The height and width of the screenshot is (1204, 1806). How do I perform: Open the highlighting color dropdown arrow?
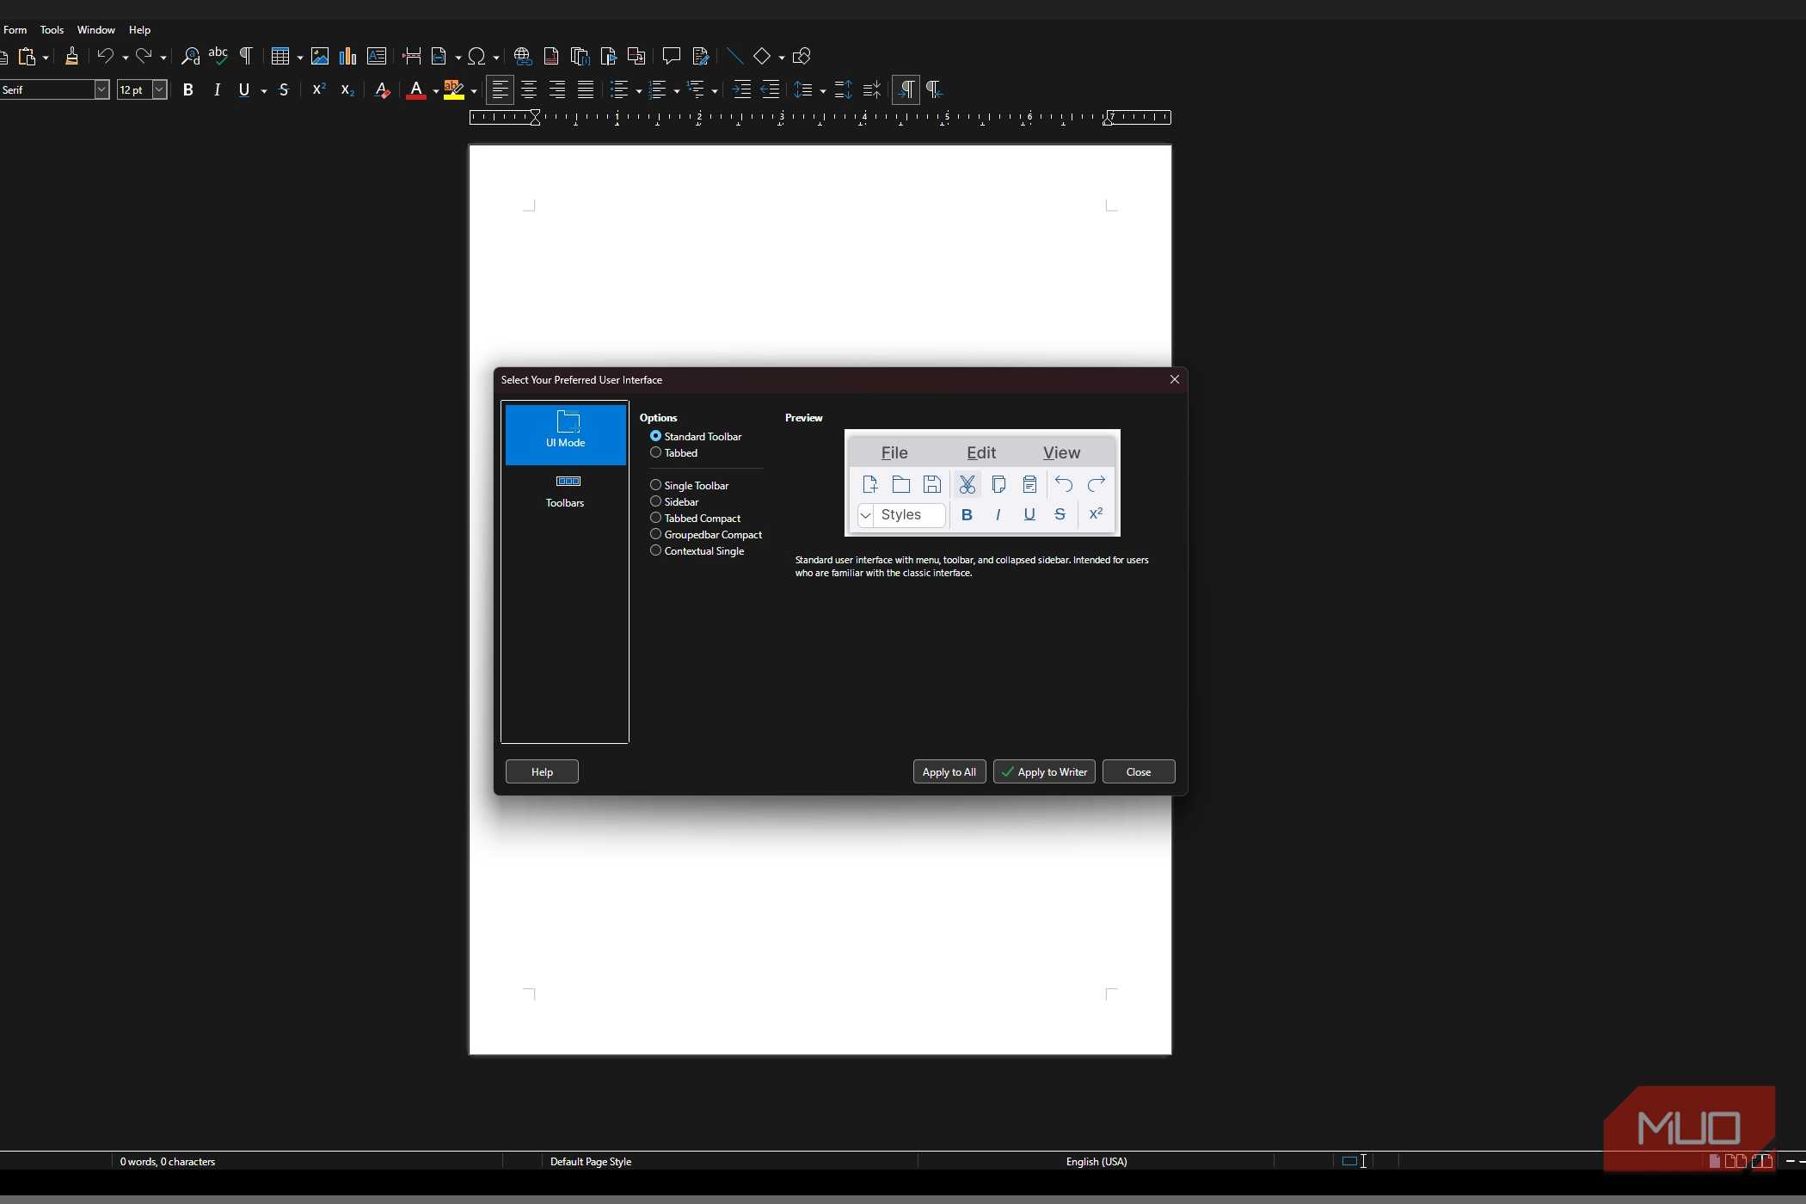click(474, 91)
